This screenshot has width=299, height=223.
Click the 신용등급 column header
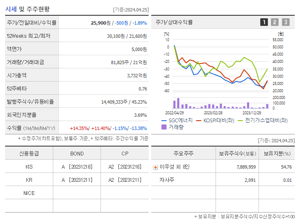[x=29, y=153]
